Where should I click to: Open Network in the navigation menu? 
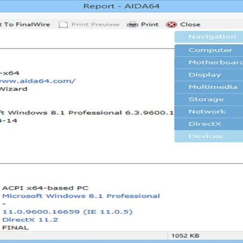(x=209, y=112)
